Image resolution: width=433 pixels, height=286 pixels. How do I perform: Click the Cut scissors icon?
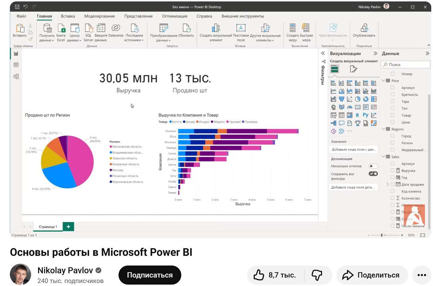(30, 26)
